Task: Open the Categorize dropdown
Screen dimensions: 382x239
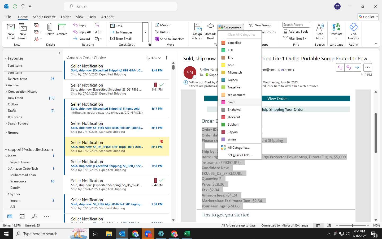Action: pyautogui.click(x=231, y=27)
